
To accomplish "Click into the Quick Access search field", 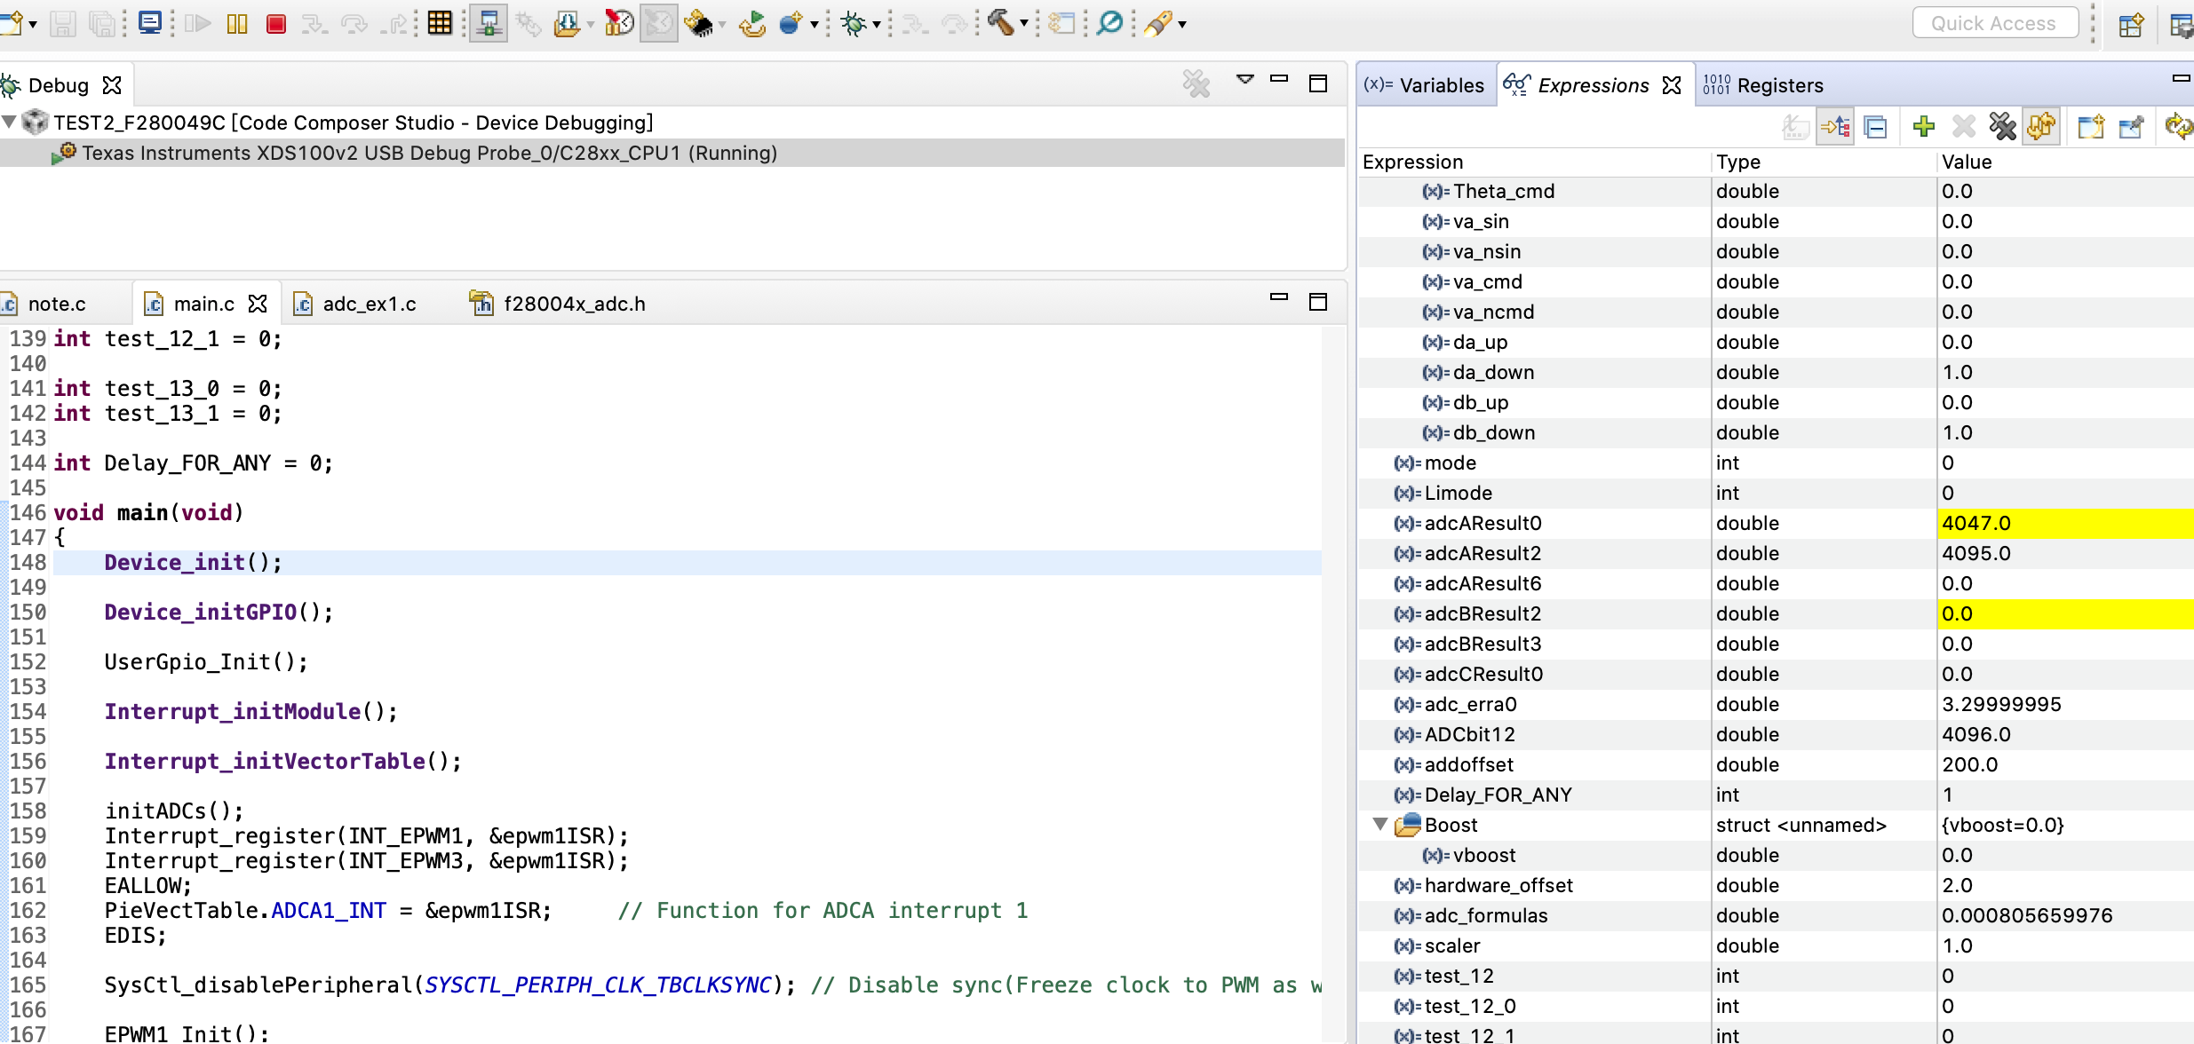I will tap(1994, 23).
